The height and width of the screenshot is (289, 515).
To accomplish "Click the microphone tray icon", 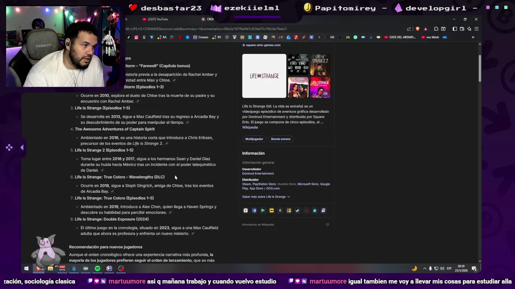I will [431, 269].
